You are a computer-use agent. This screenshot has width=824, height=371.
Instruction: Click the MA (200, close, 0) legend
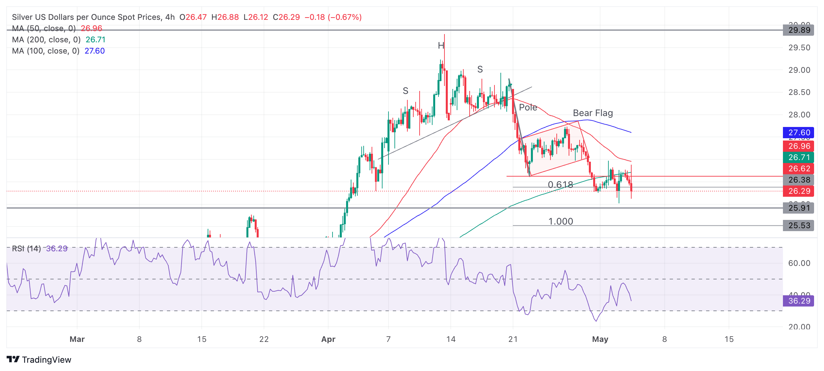point(46,40)
